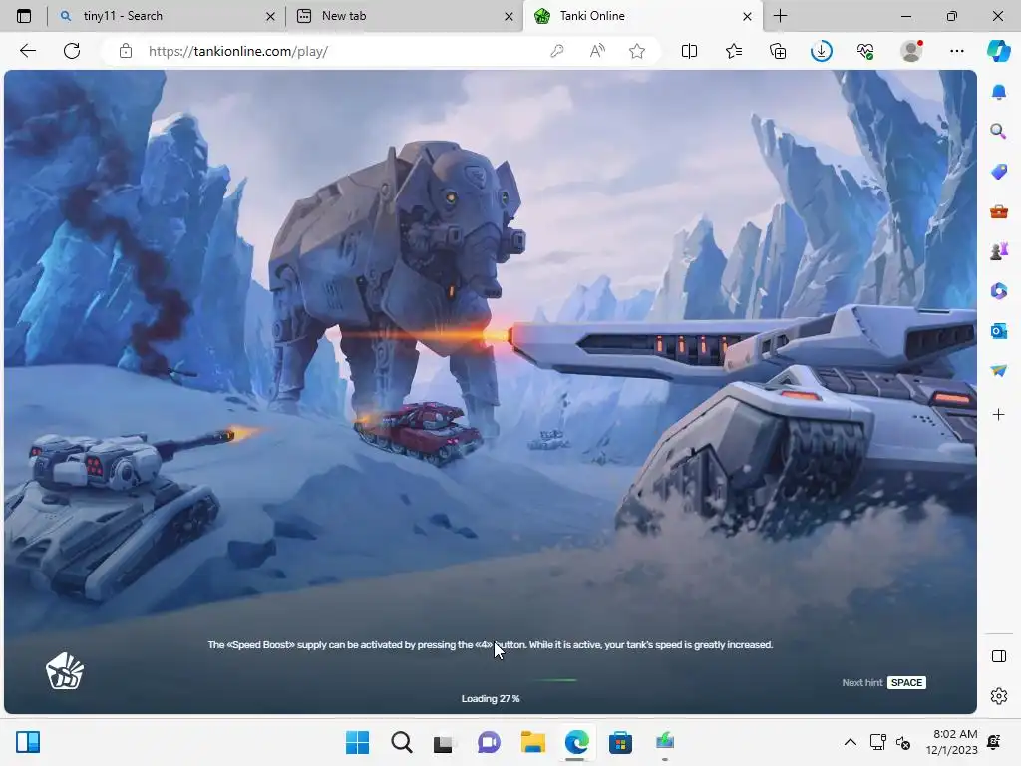Open Browser essentials heart icon
1021x766 pixels.
point(865,51)
